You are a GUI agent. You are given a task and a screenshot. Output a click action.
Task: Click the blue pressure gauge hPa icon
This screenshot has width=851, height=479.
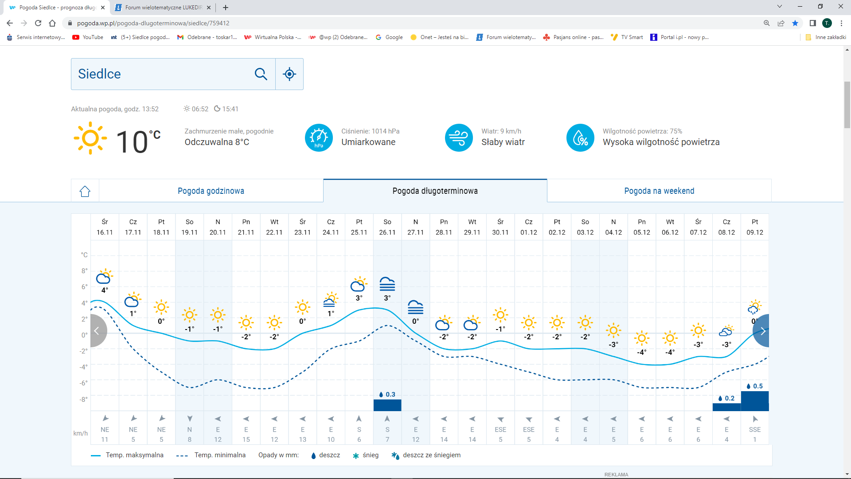(319, 138)
